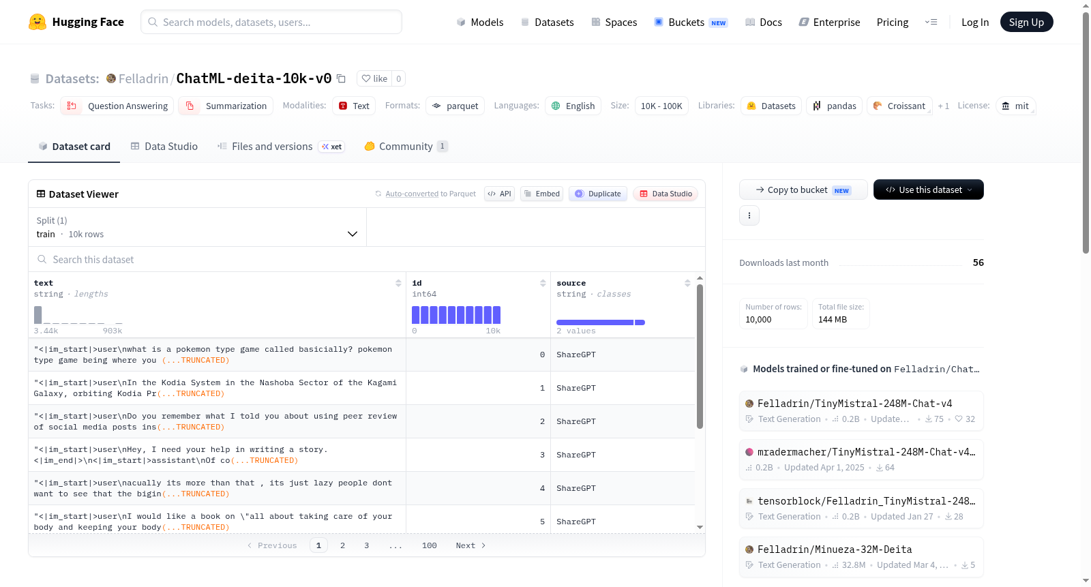Sort the id column using its sort arrows
This screenshot has width=1091, height=587.
pos(543,283)
